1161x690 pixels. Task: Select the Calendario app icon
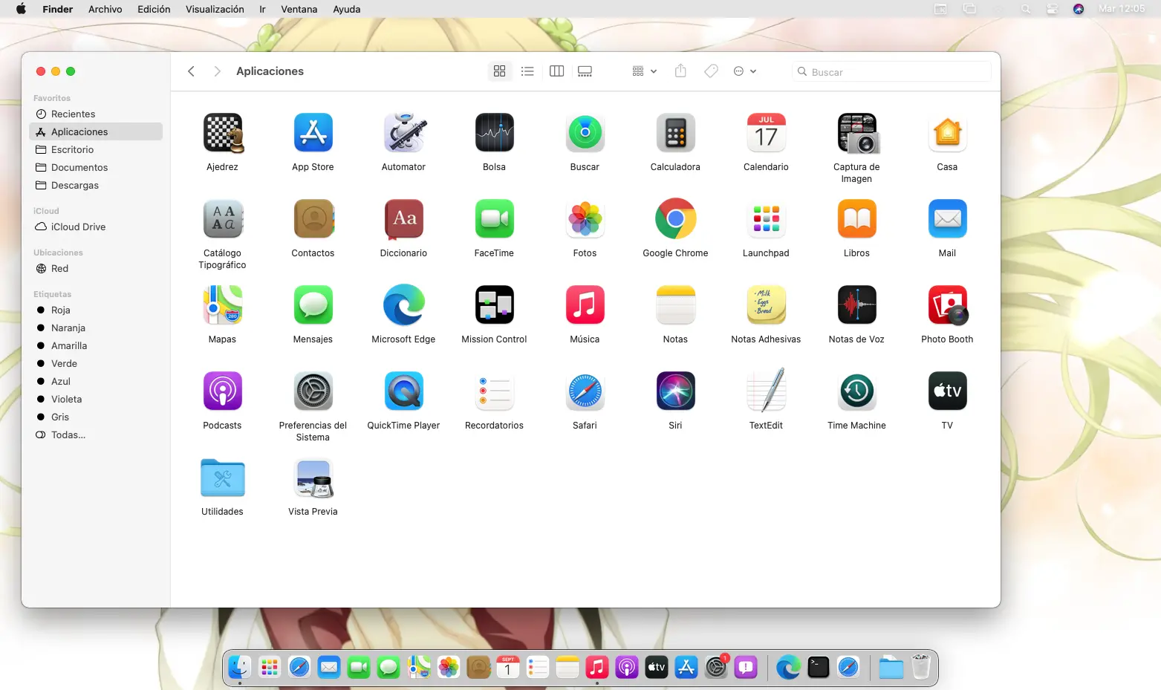pos(766,133)
